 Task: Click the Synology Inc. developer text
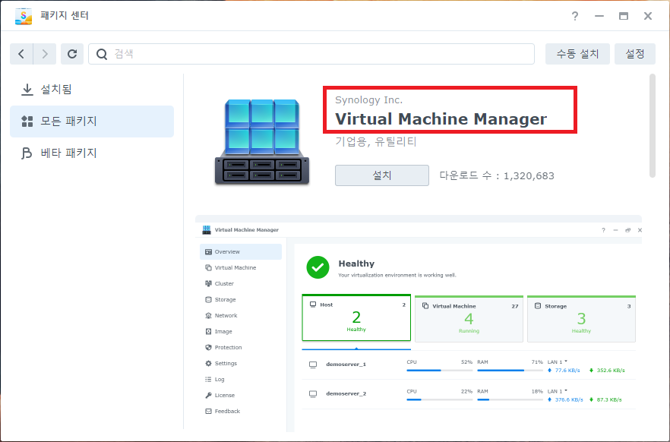coord(368,100)
